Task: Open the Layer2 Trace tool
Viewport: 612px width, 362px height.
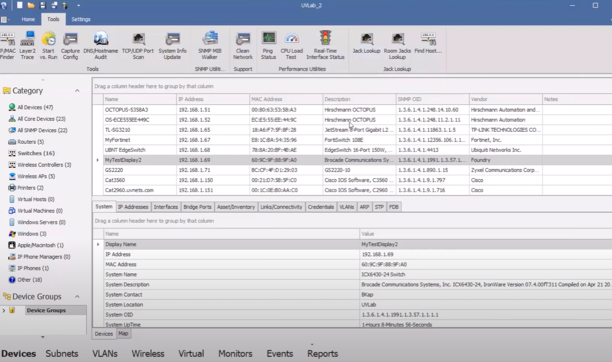Action: (27, 46)
